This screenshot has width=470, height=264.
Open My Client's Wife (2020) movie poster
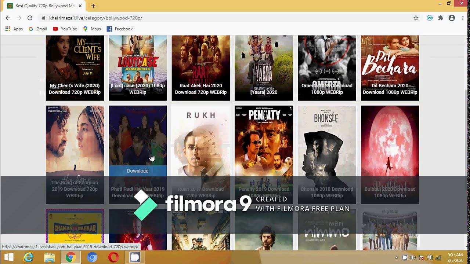click(x=75, y=68)
